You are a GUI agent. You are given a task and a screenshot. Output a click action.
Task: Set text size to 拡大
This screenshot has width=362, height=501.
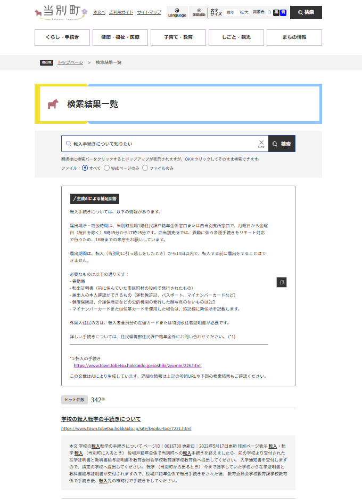(244, 12)
